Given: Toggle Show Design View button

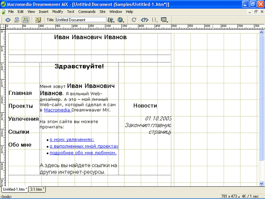Looking at the screenshot, I should [x=26, y=20].
